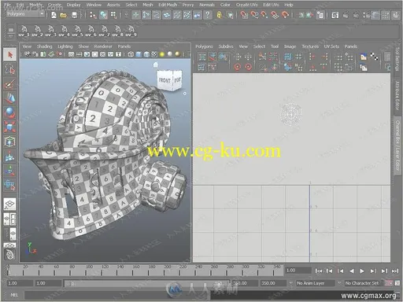Toggle auto keyframe button at bottom right
403x302 pixels.
point(389,283)
